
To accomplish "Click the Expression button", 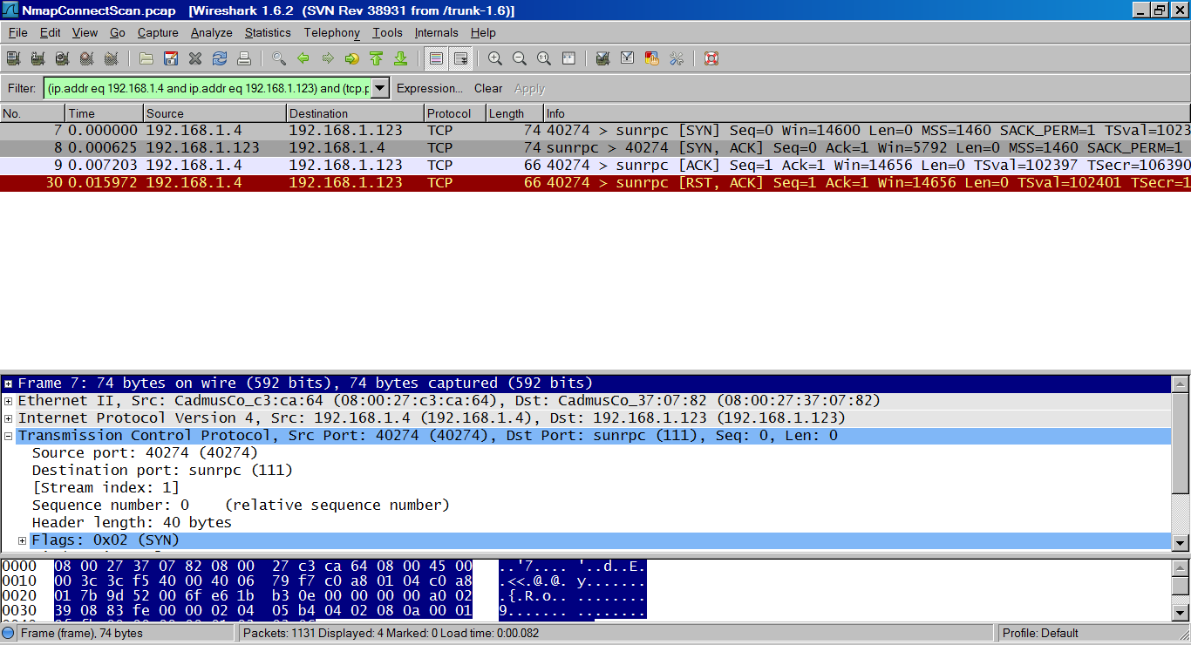I will (431, 88).
